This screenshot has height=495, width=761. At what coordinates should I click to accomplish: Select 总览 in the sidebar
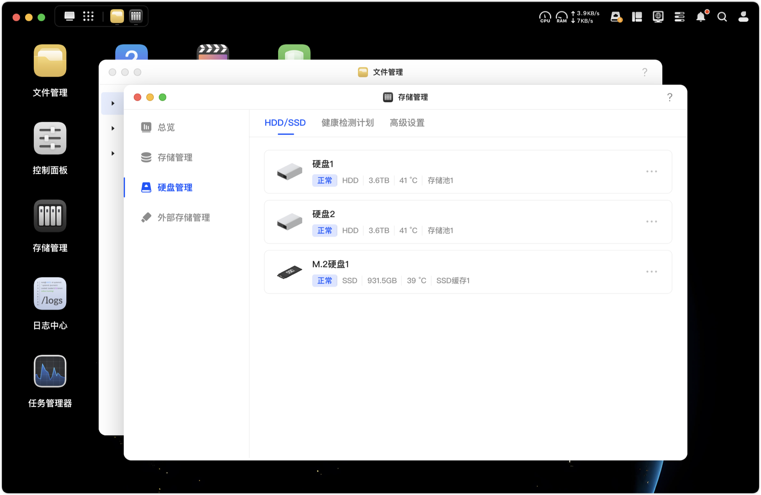pos(187,127)
